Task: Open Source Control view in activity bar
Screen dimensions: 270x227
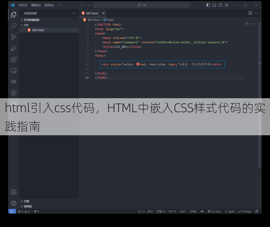Action: pos(13,37)
